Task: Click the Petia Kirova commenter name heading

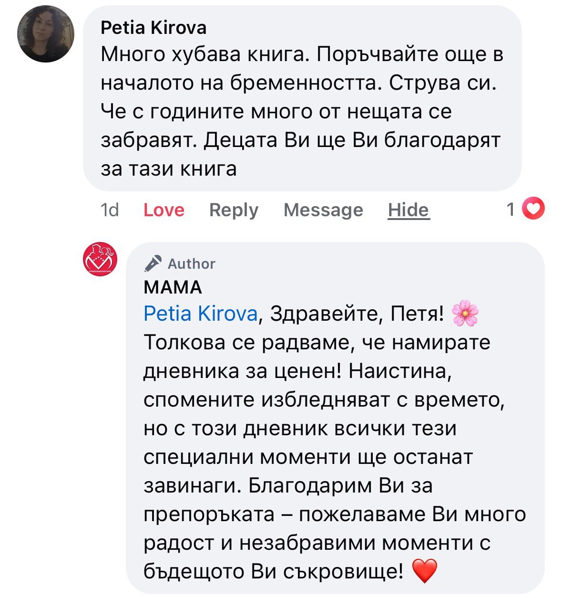Action: click(153, 28)
